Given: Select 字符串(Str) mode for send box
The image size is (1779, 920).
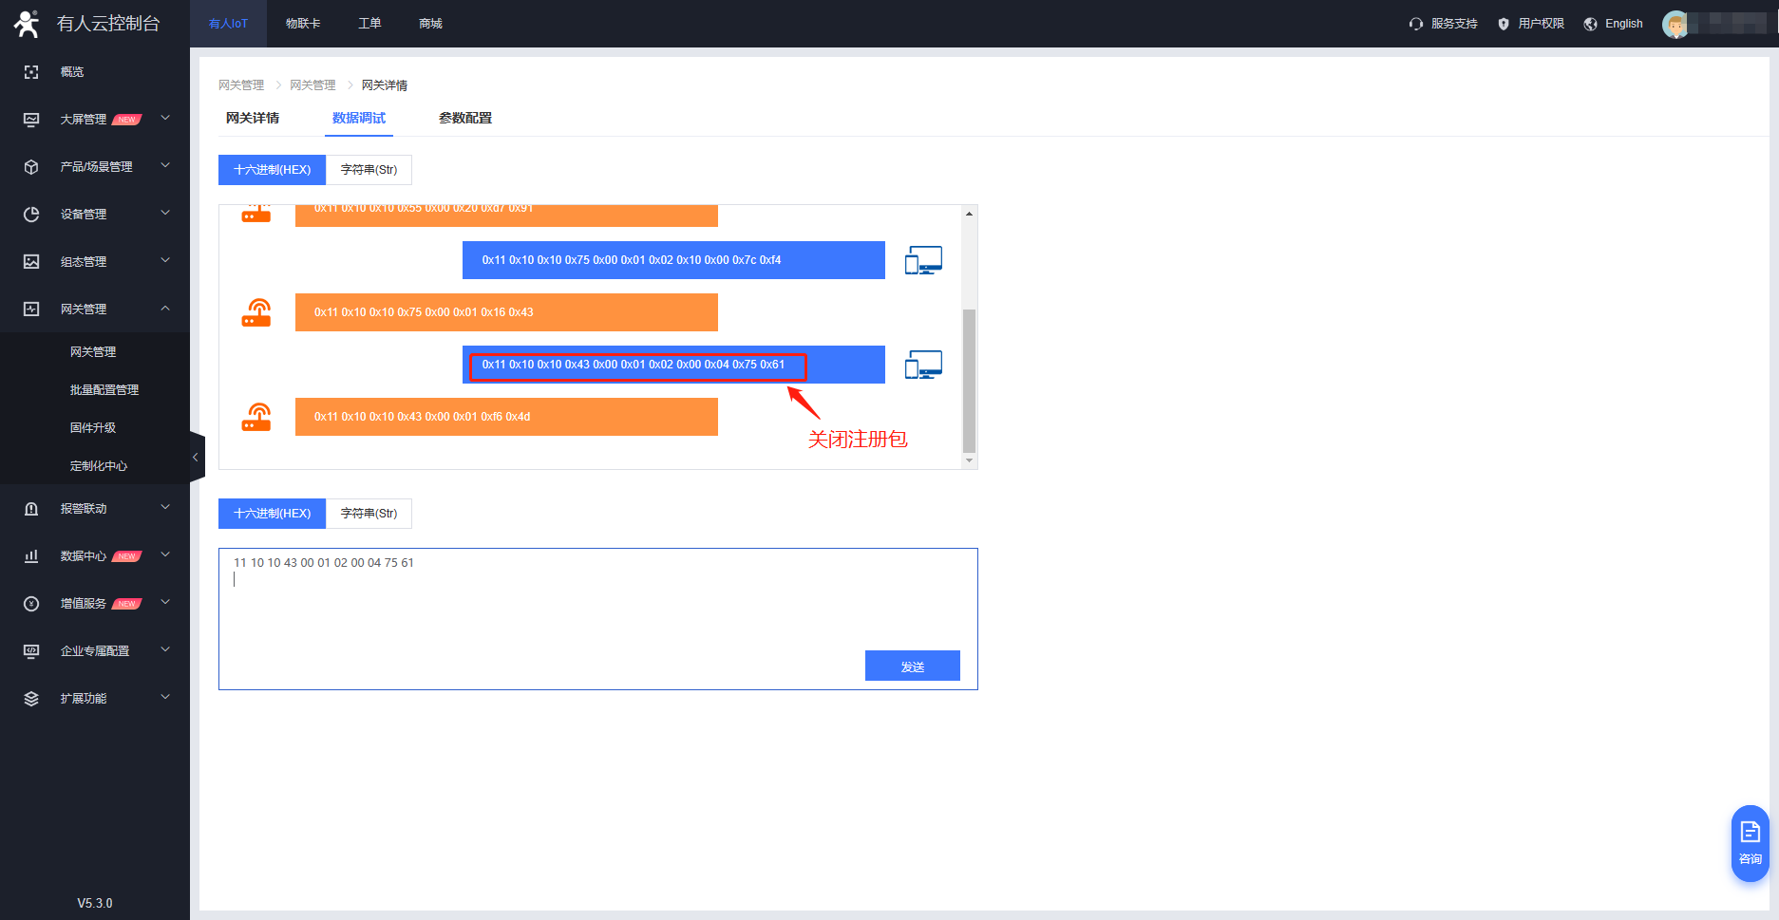Looking at the screenshot, I should point(369,514).
